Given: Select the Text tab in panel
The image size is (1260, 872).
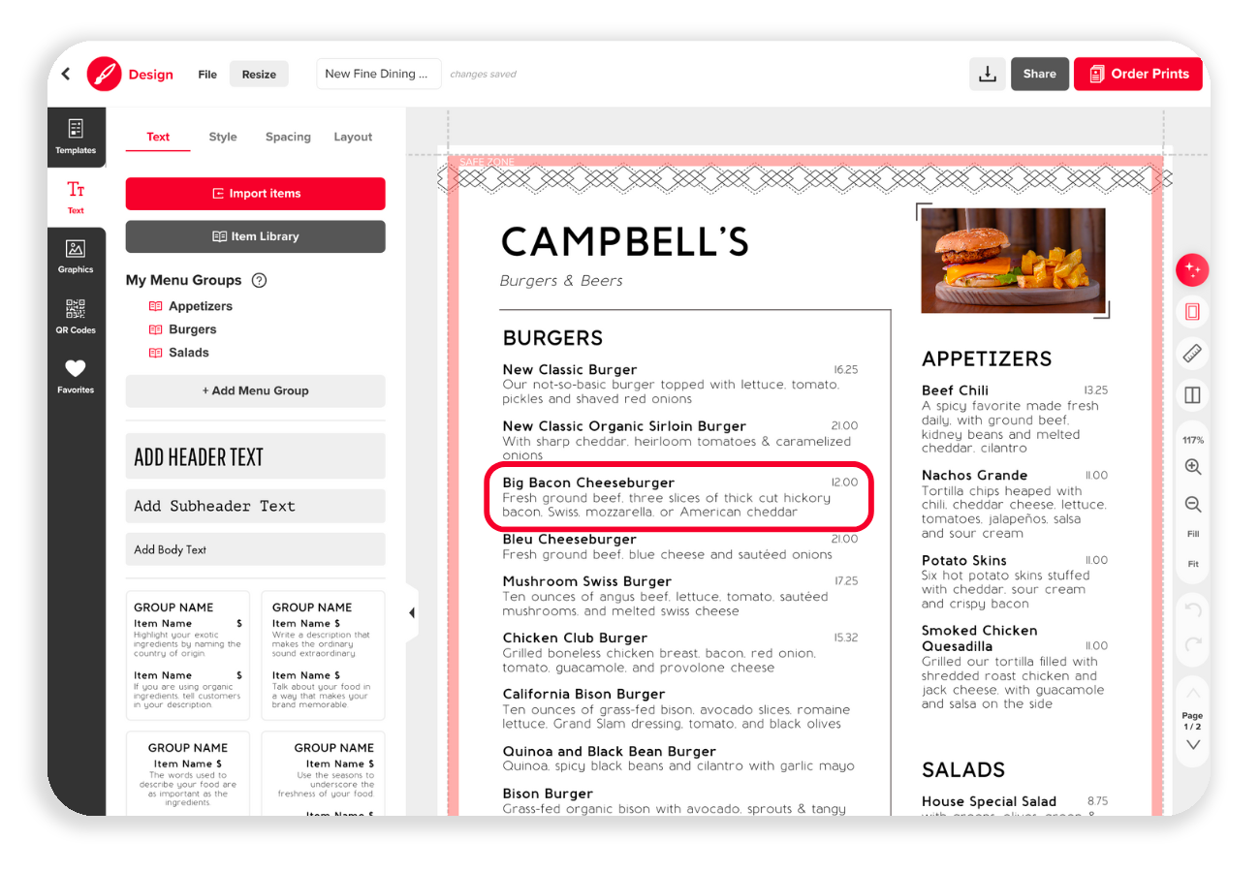Looking at the screenshot, I should pos(158,137).
